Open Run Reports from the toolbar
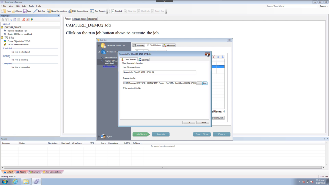Screen dimensions: 329x185 [x=98, y=11]
